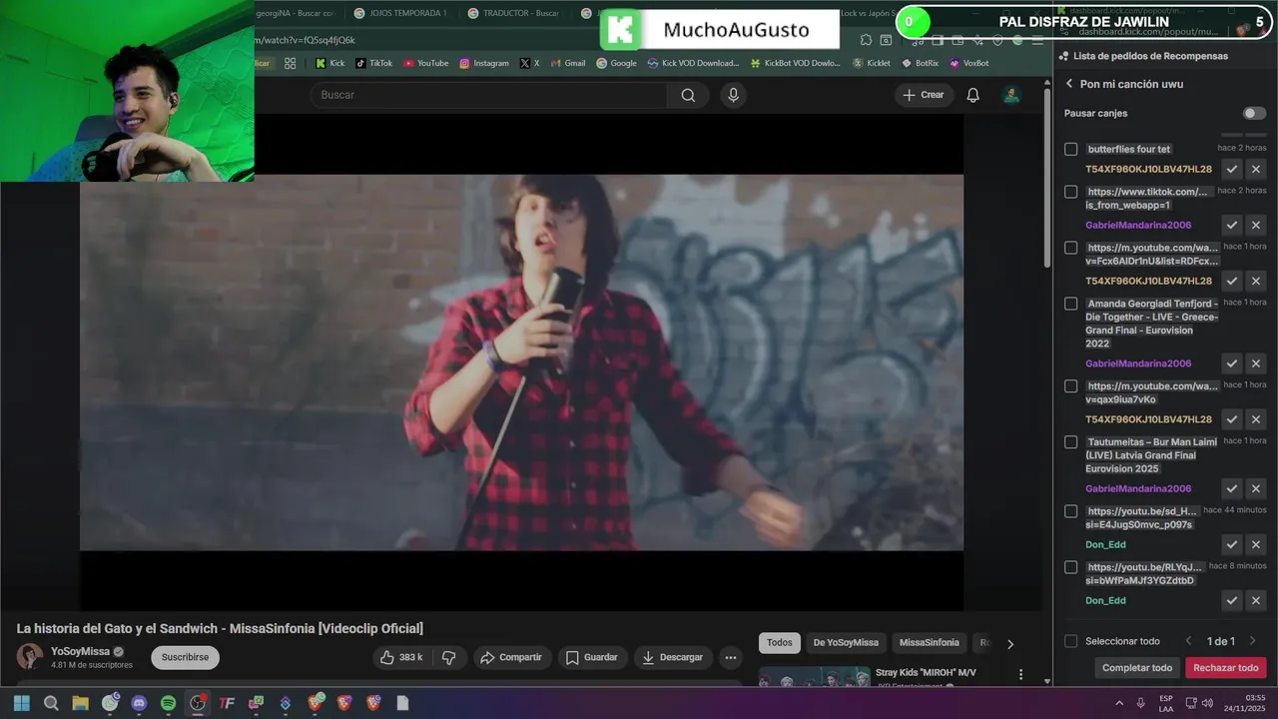Open the YouTube account avatar menu
Screen dimensions: 1278x719
pos(1011,95)
